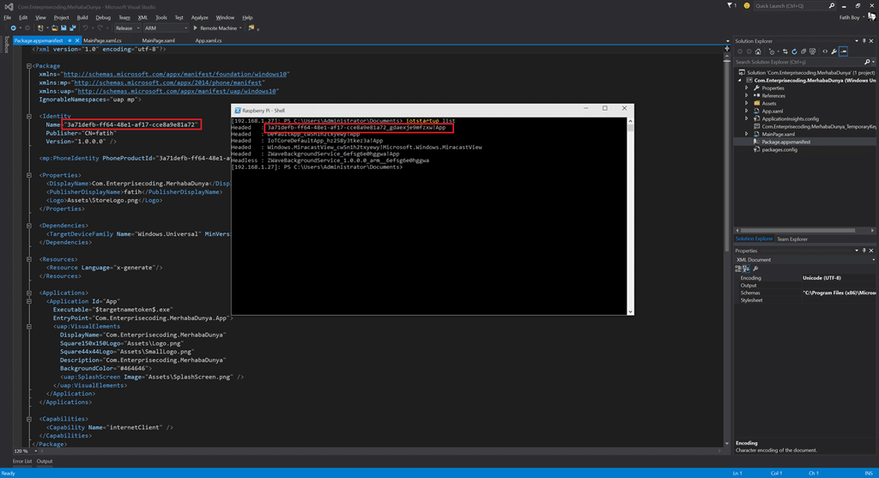Start debugging on Remote Machine

pos(215,28)
